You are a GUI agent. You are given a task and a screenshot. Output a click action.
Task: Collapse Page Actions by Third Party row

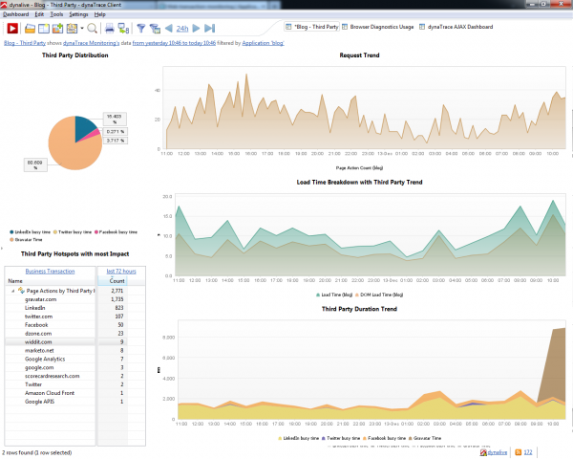12,291
